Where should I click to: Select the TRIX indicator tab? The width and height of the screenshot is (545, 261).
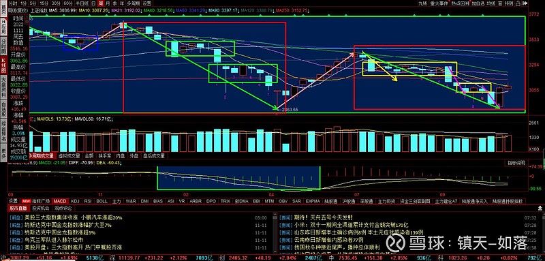click(225, 201)
